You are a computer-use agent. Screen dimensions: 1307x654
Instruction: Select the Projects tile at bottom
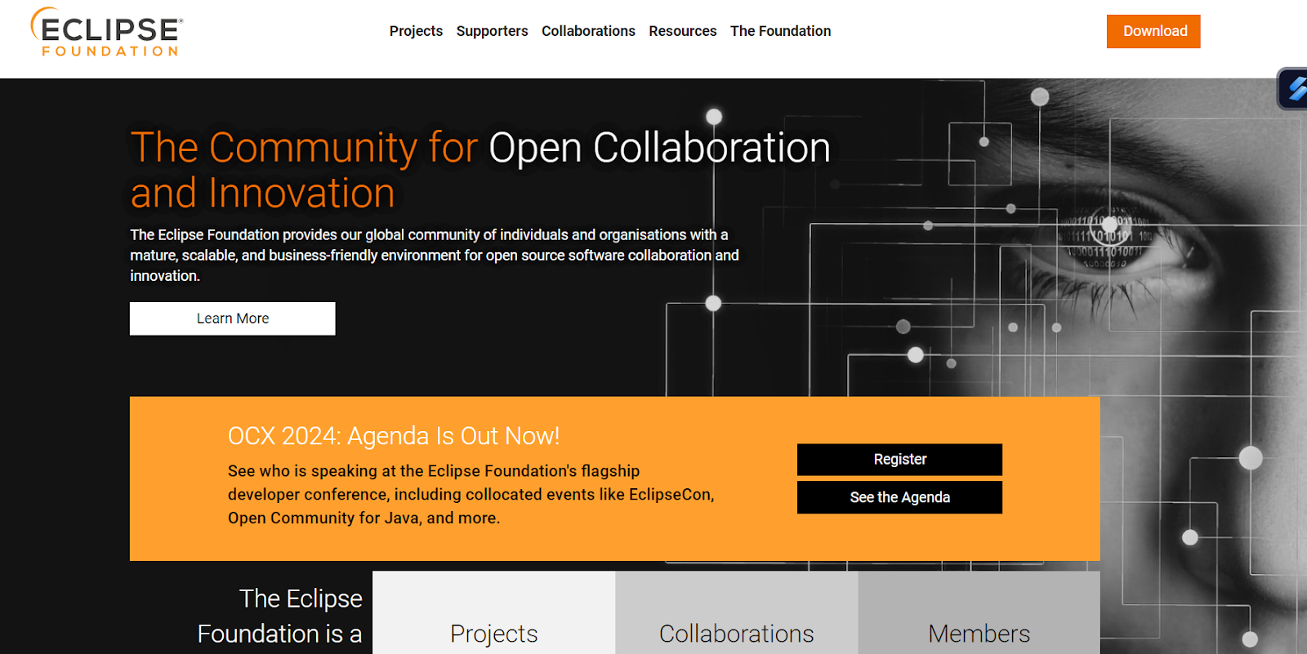click(493, 612)
